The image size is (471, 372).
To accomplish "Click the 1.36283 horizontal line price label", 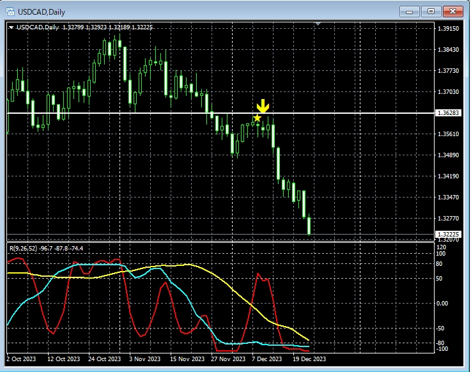I will point(446,113).
